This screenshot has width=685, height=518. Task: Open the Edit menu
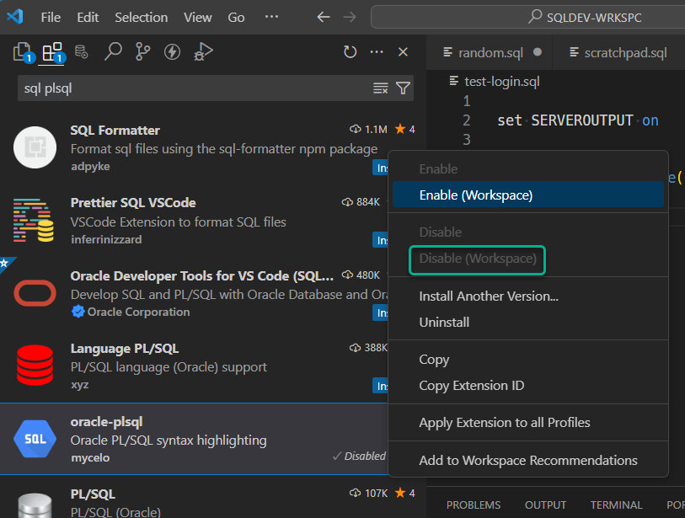tap(88, 17)
